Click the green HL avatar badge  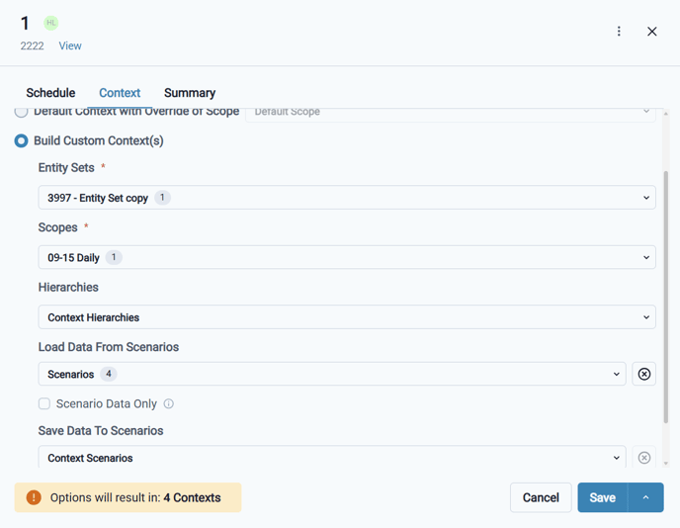[x=51, y=23]
